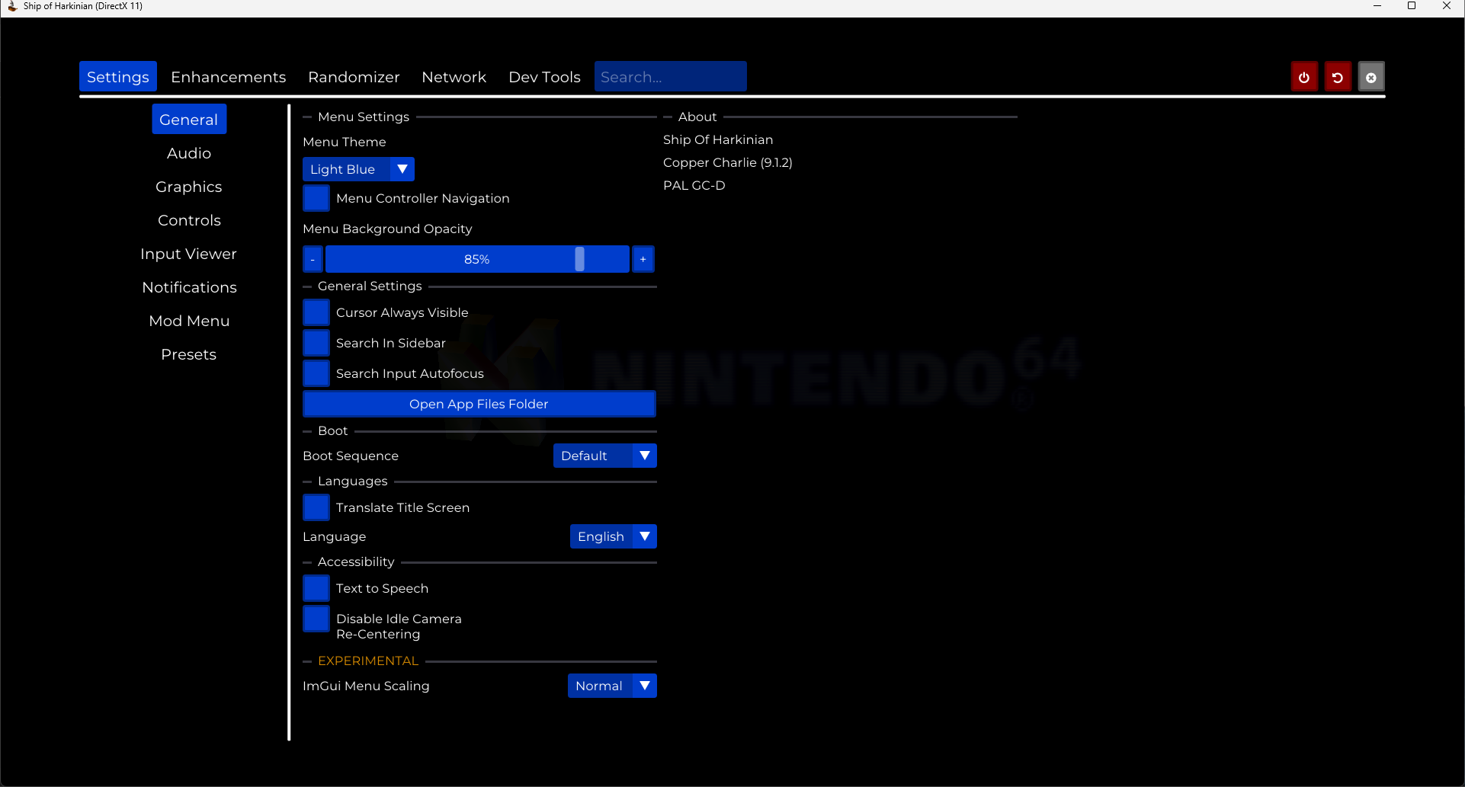Select Presets in the sidebar

click(x=189, y=354)
